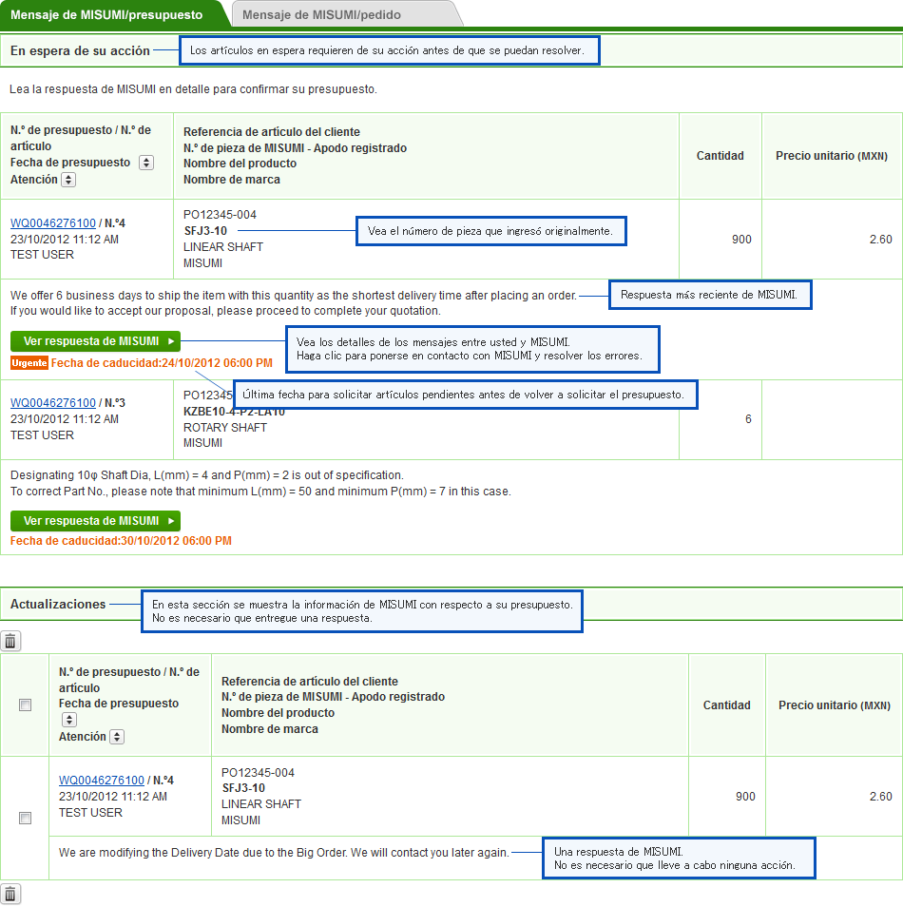This screenshot has height=907, width=903.
Task: Click LINEAR SHAFT product name in Actualizaciones table
Action: coord(261,804)
